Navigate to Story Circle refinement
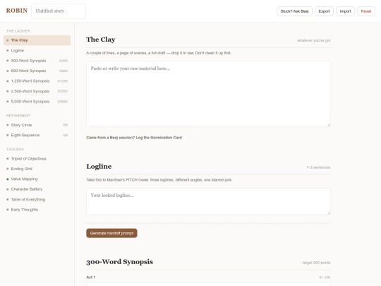 pyautogui.click(x=37, y=125)
